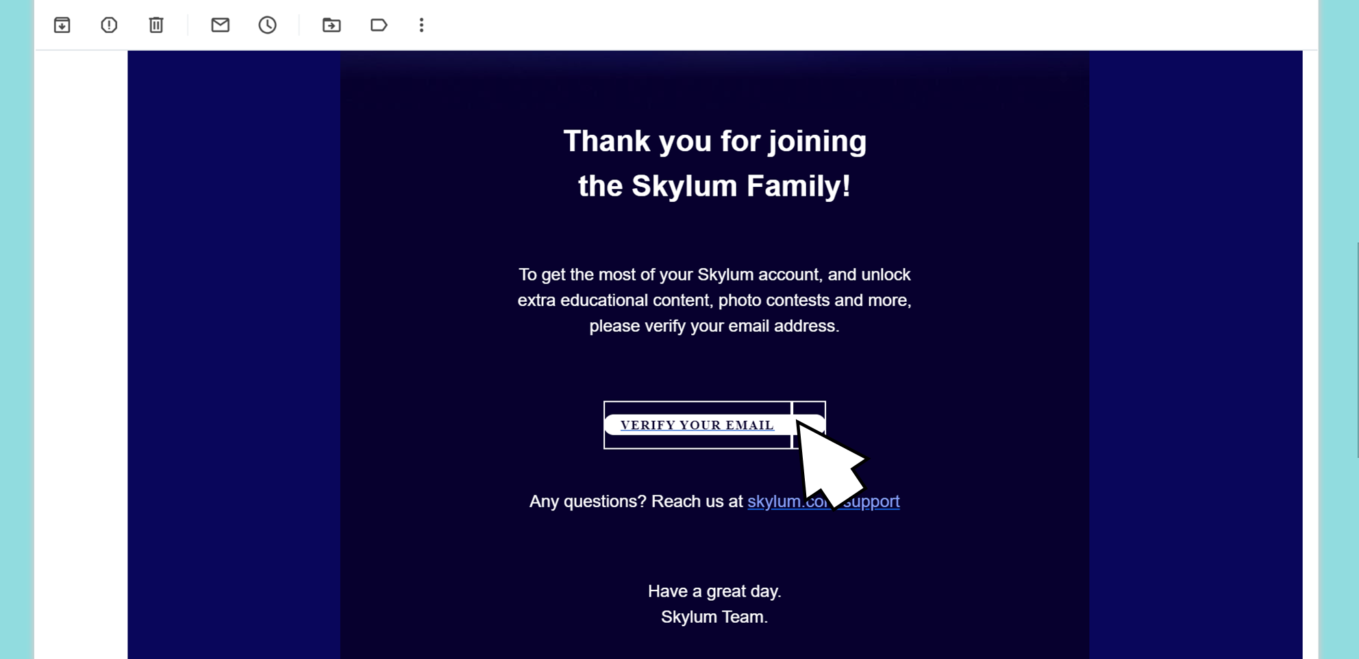The image size is (1359, 659).
Task: Click the 'To get the most of your Skylum account' line
Action: pyautogui.click(x=714, y=274)
